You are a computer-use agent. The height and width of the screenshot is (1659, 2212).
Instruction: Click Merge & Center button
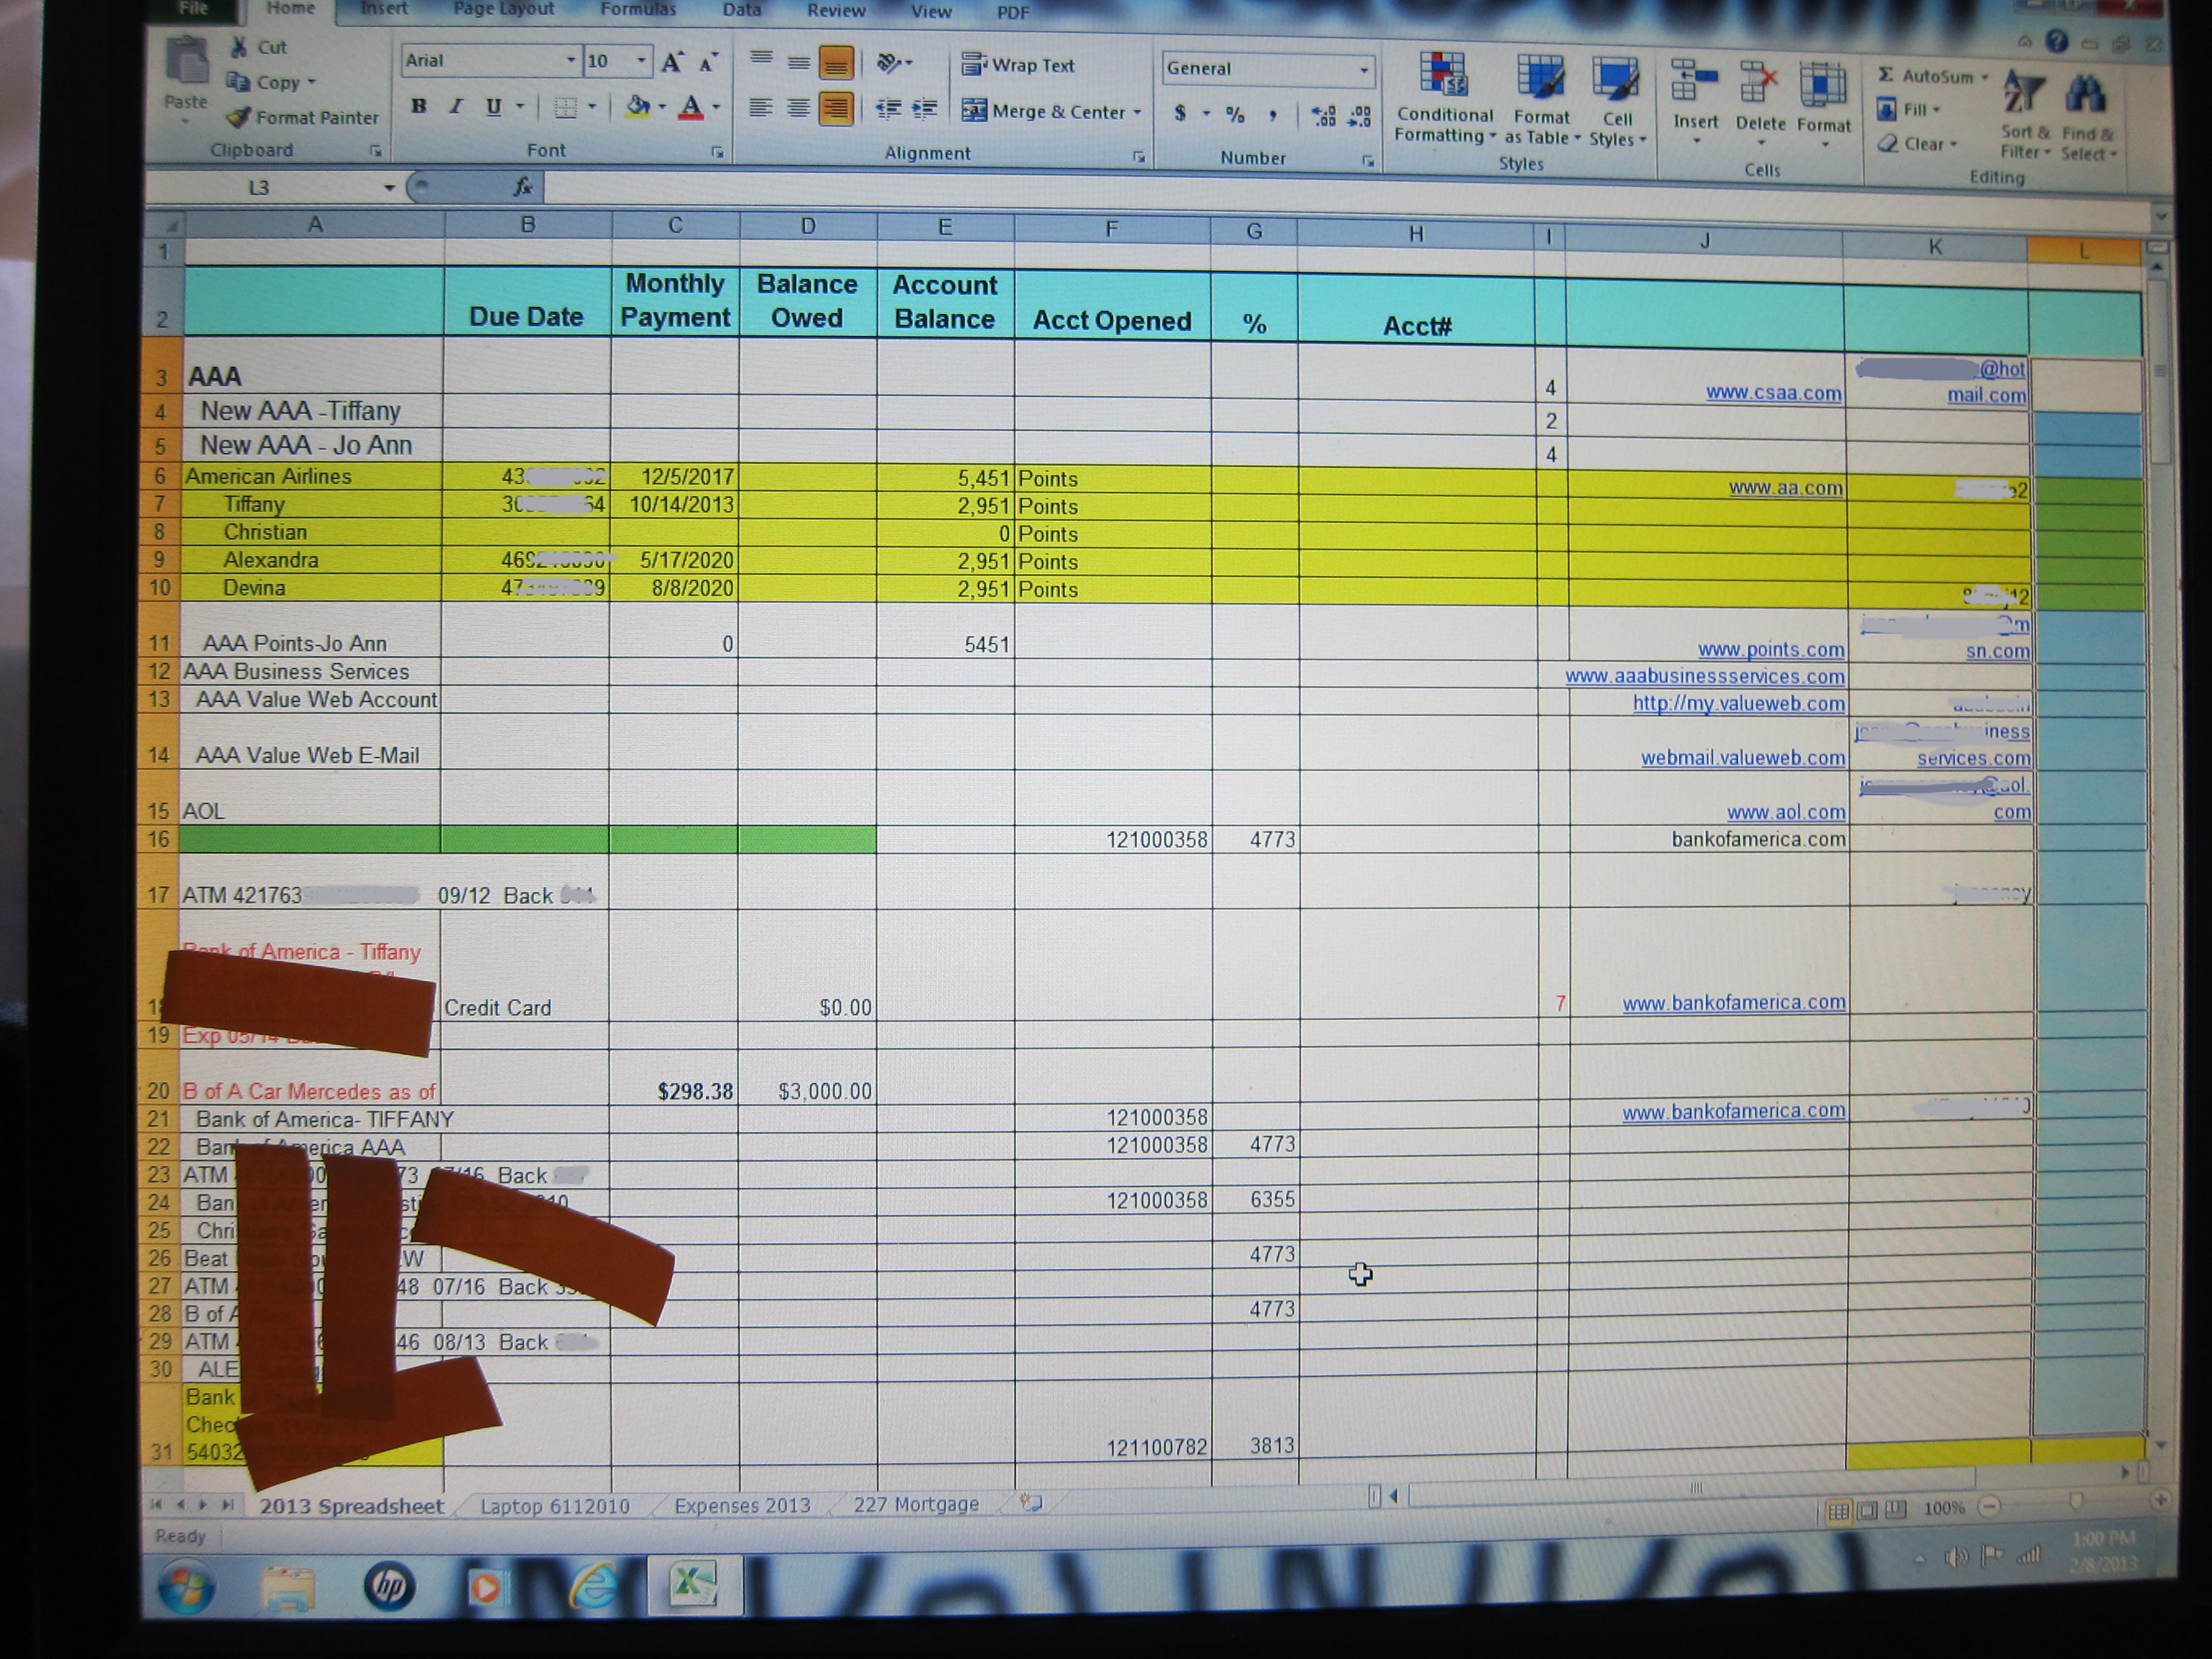point(1051,111)
